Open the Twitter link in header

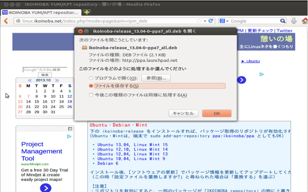point(285,31)
